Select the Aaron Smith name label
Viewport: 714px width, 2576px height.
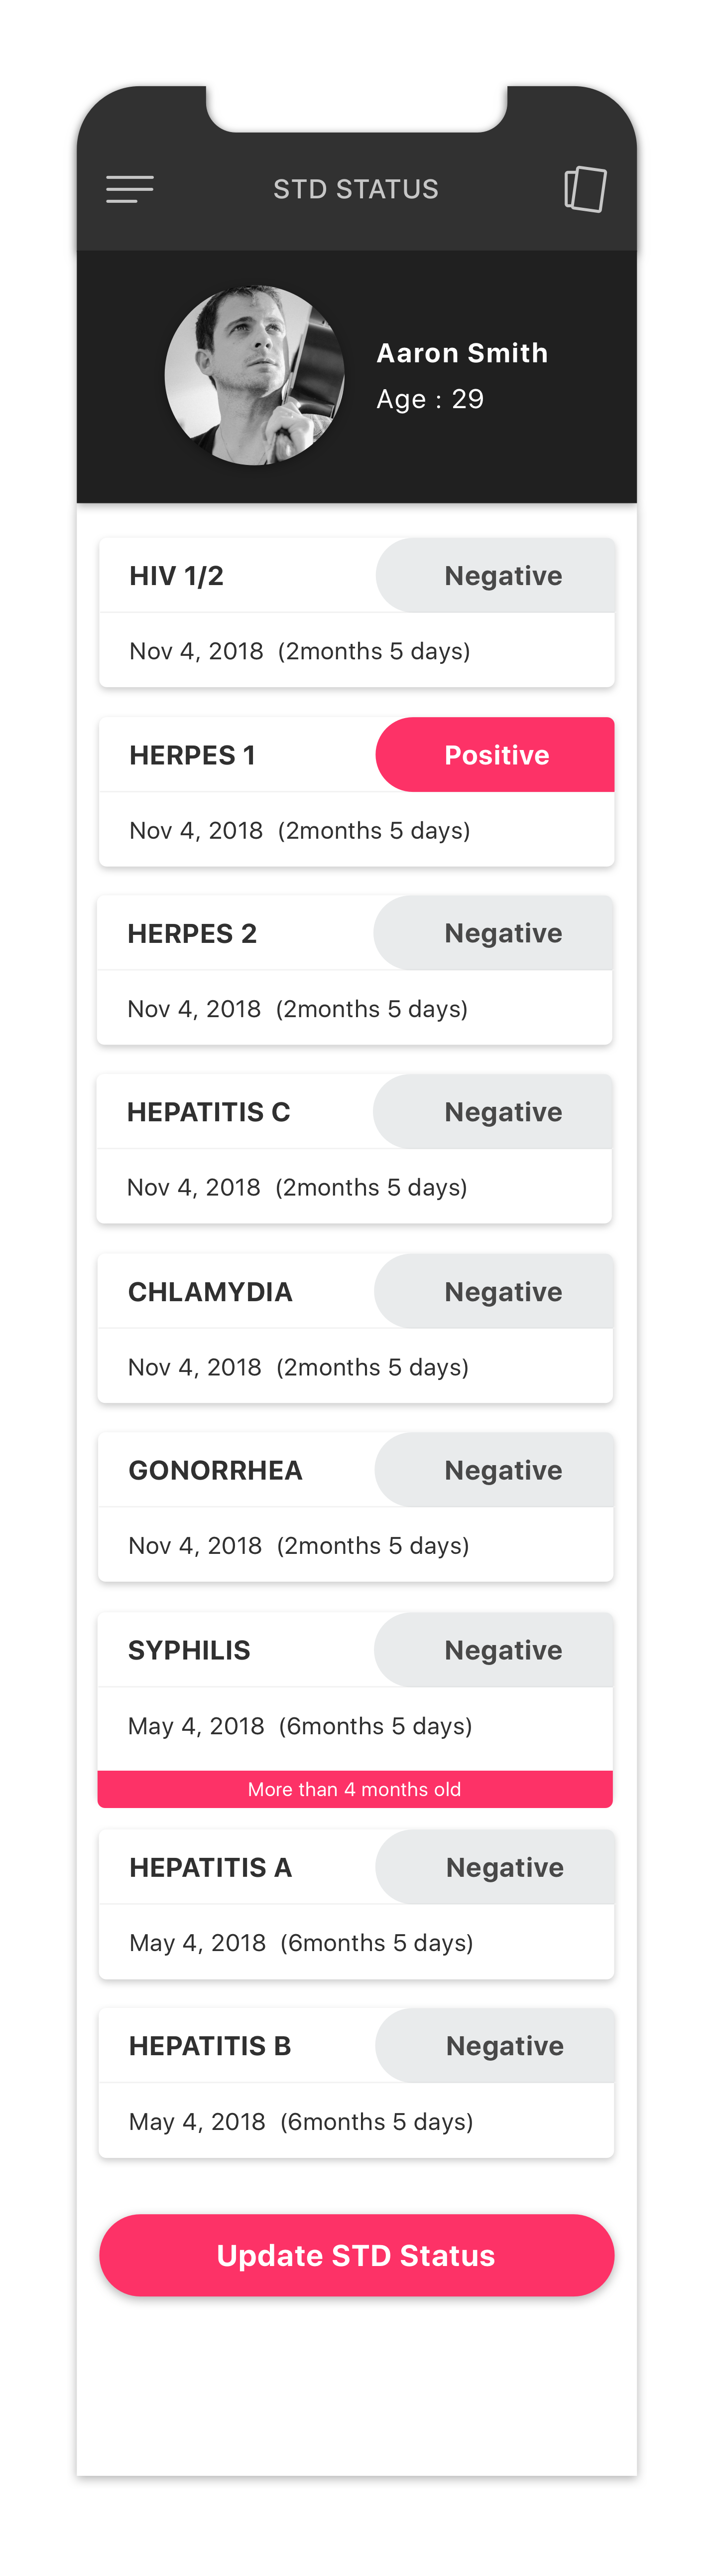[x=463, y=353]
